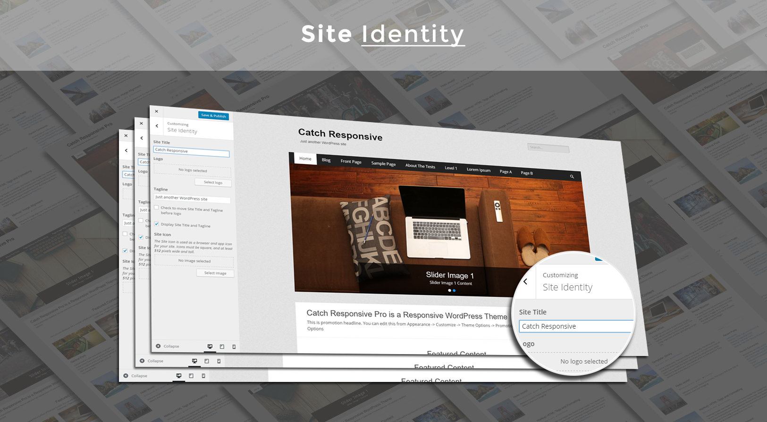Open the Blog menu item

[x=326, y=160]
